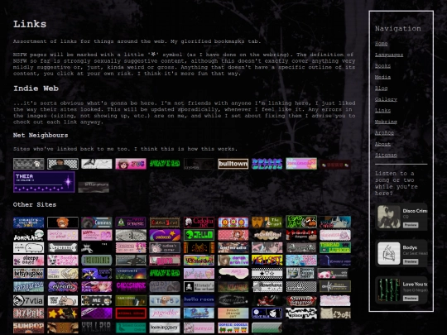
Task: Visit the green JELLO alien button
Action: pyautogui.click(x=199, y=235)
